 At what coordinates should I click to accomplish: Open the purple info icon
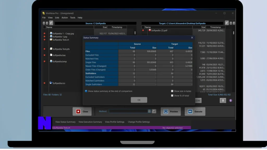tap(230, 101)
